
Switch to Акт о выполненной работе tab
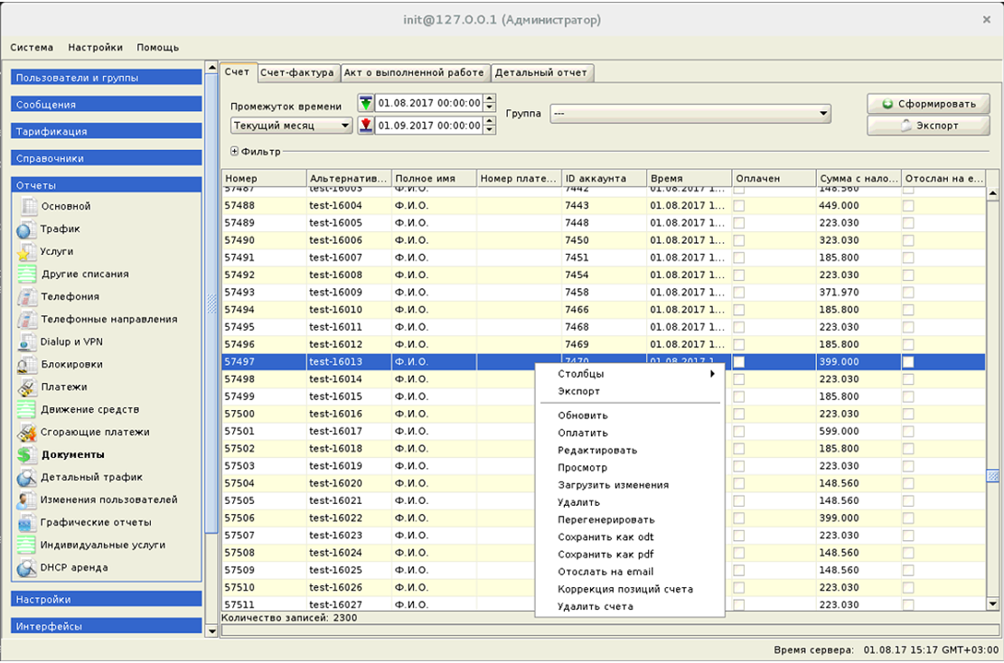414,73
